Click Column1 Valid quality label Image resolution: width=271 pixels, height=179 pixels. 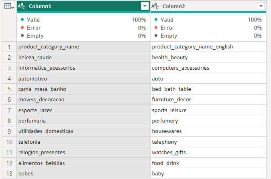tap(33, 20)
